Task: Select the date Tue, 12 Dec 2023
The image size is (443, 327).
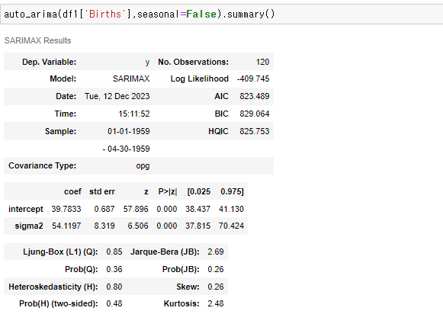Action: [117, 96]
